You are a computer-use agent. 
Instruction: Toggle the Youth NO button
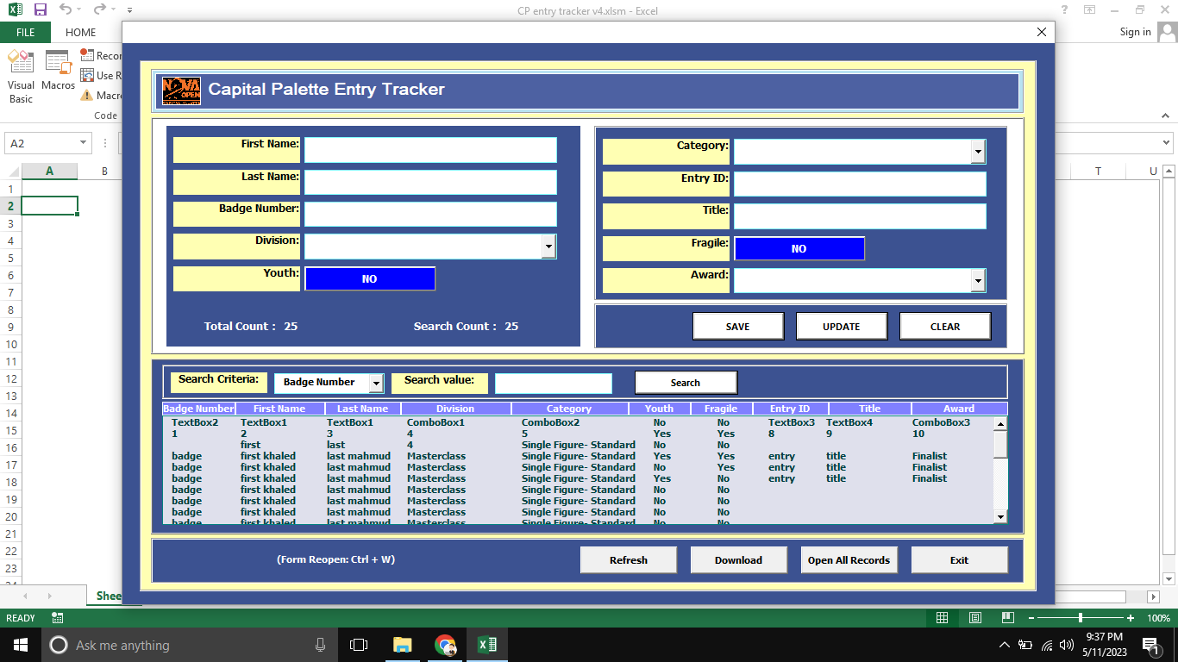(370, 279)
